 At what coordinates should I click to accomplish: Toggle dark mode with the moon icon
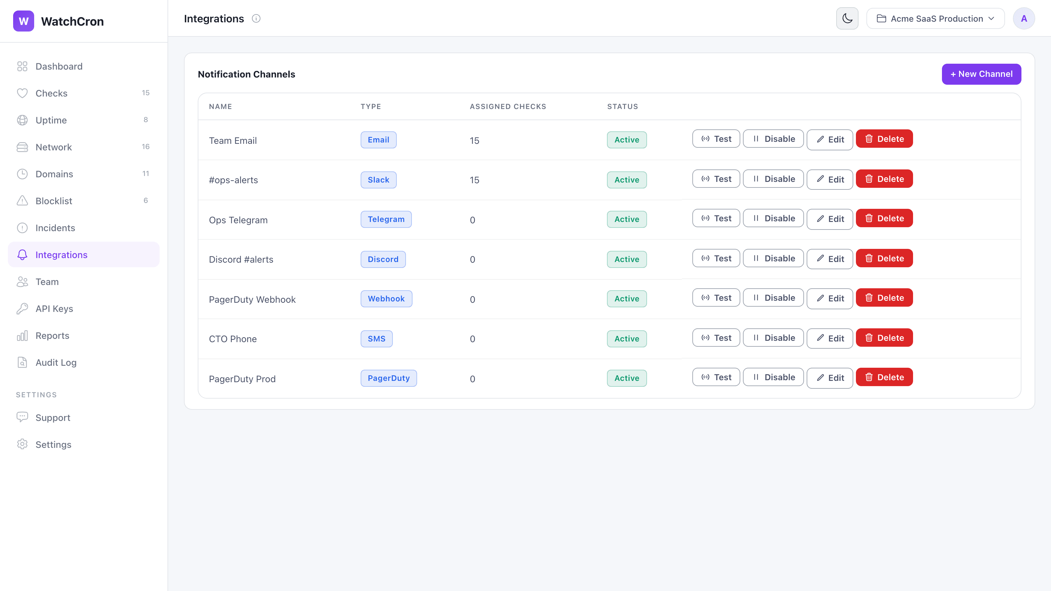tap(847, 18)
